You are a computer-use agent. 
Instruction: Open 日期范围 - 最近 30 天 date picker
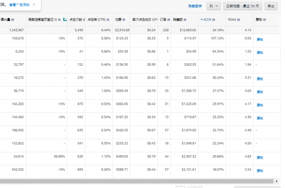(x=242, y=6)
